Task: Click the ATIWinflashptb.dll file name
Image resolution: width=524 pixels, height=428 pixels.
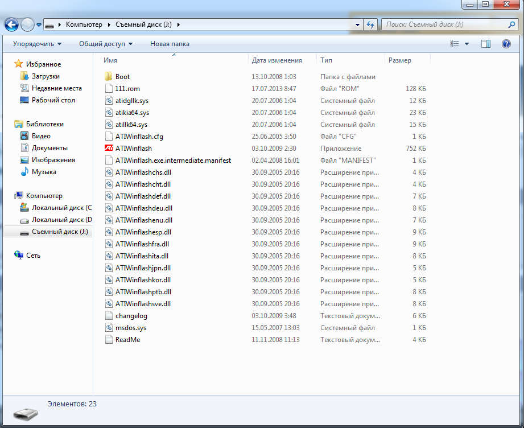Action: pos(143,292)
